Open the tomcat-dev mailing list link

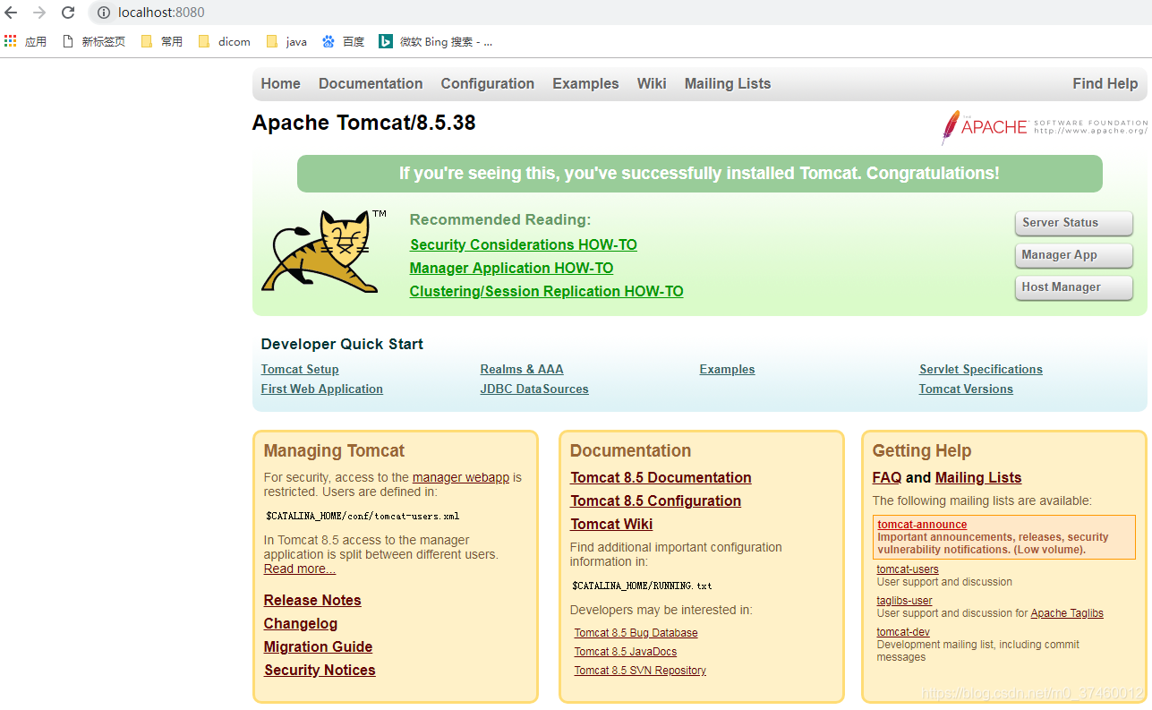tap(903, 632)
